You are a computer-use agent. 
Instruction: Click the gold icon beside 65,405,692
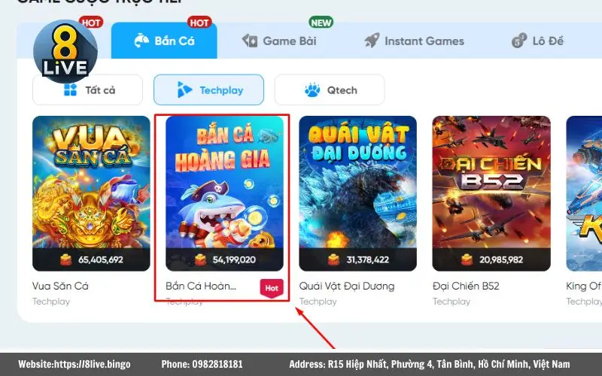click(66, 259)
